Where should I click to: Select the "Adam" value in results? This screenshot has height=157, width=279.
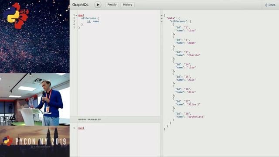(191, 43)
